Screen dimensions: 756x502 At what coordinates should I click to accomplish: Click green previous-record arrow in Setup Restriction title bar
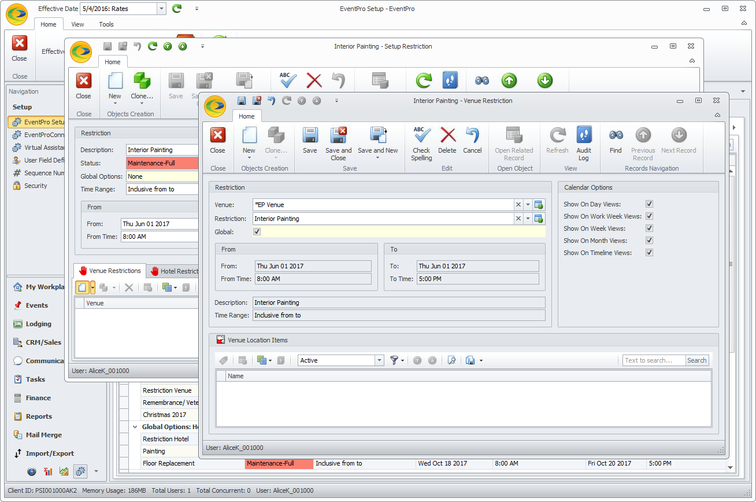click(168, 46)
